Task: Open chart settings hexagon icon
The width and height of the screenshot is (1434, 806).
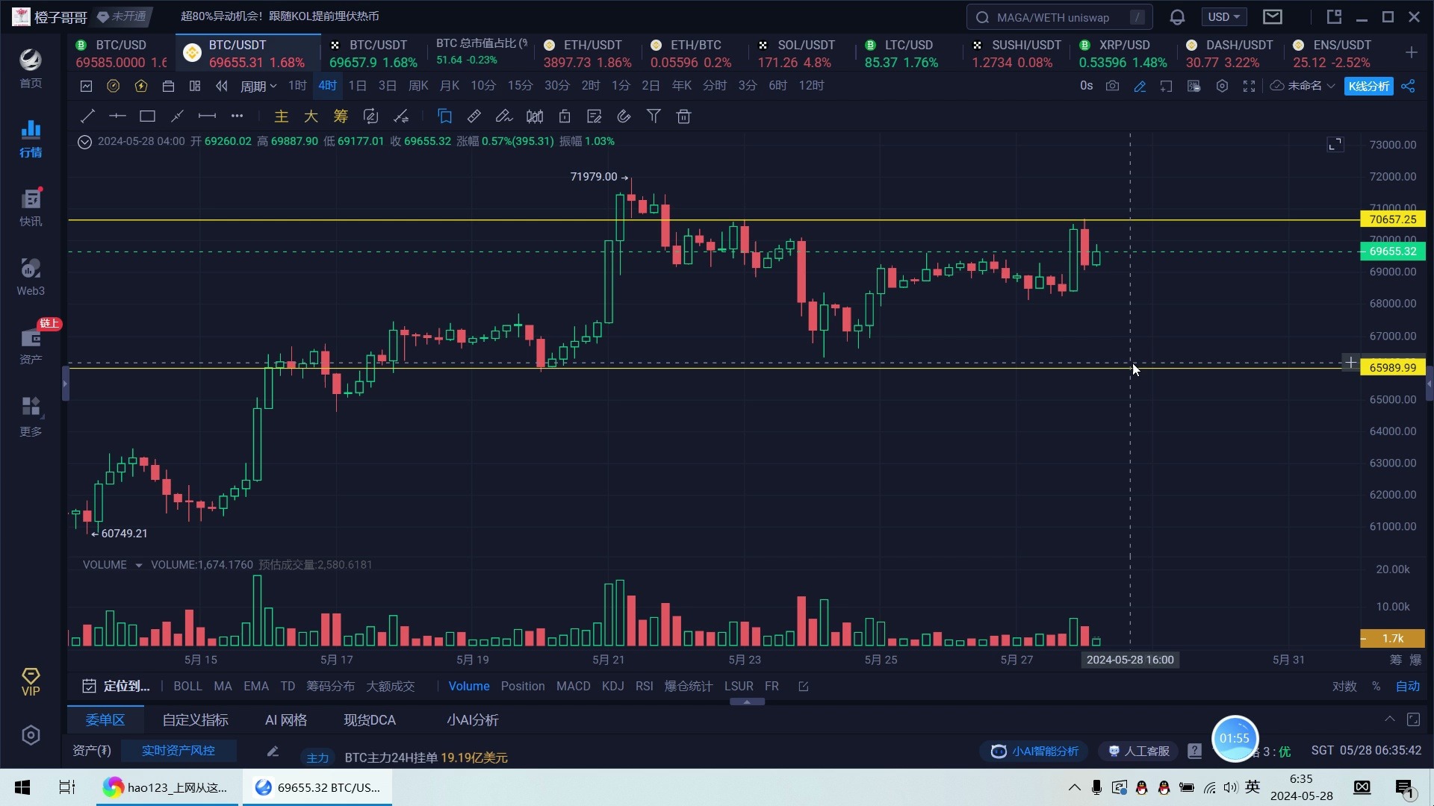Action: pyautogui.click(x=1222, y=86)
